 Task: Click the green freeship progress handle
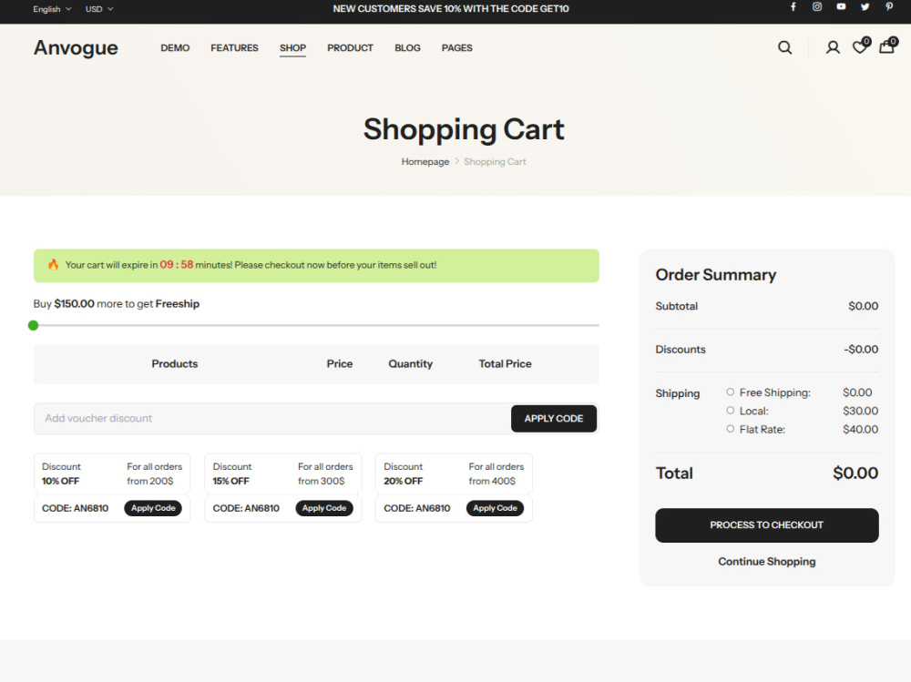click(x=33, y=325)
